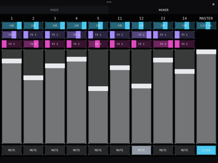Image resolution: width=218 pixels, height=163 pixels.
Task: Adjust I1 CUE level slider
Action: 120,25
